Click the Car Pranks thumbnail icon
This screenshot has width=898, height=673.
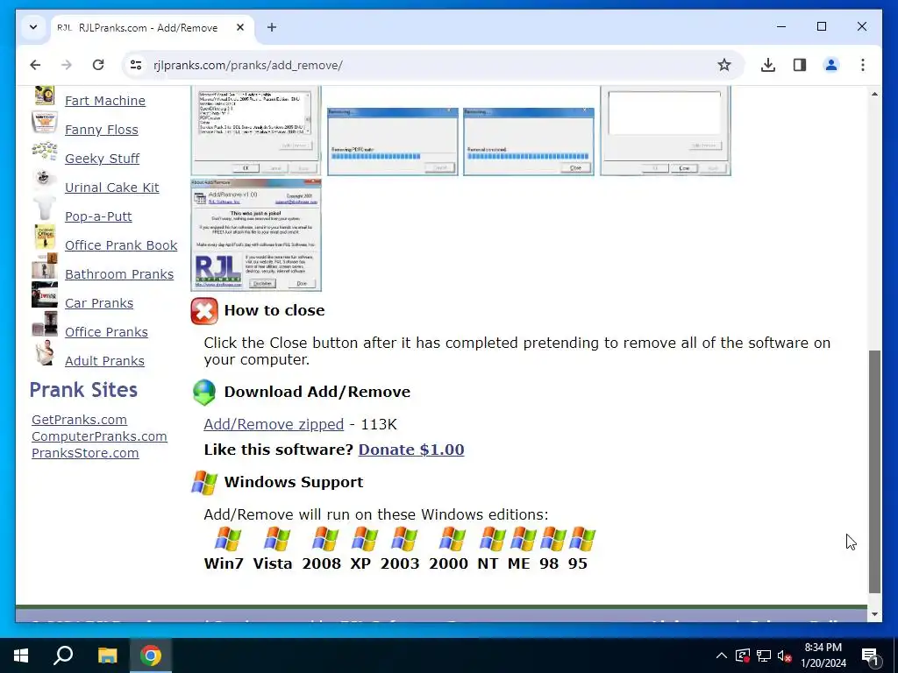(44, 295)
